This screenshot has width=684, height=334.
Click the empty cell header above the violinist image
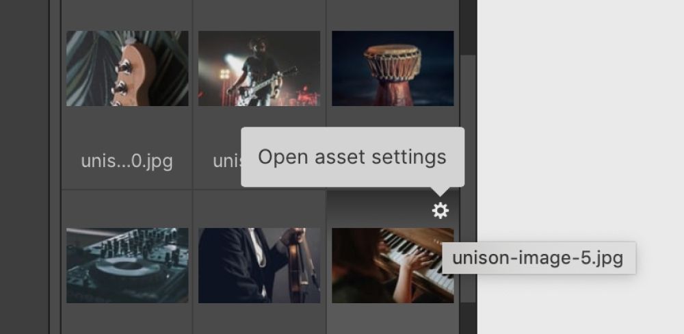(259, 209)
